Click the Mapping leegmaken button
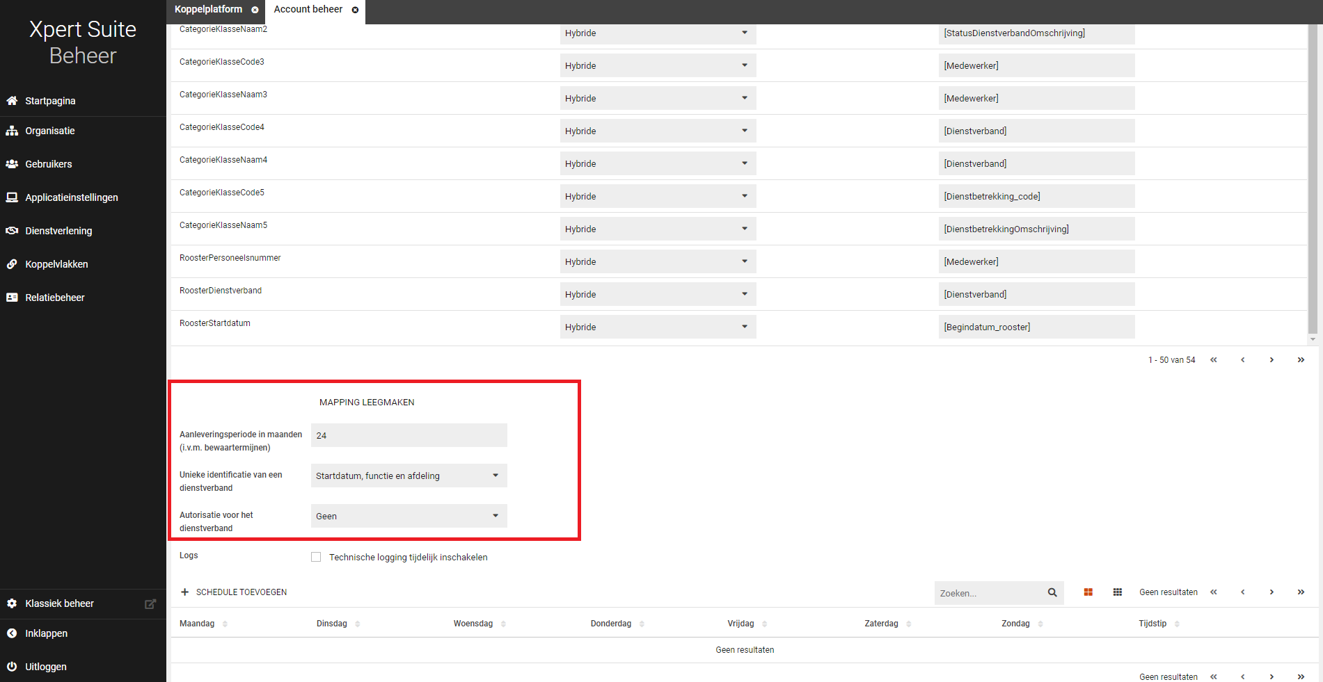1323x682 pixels. click(x=367, y=403)
